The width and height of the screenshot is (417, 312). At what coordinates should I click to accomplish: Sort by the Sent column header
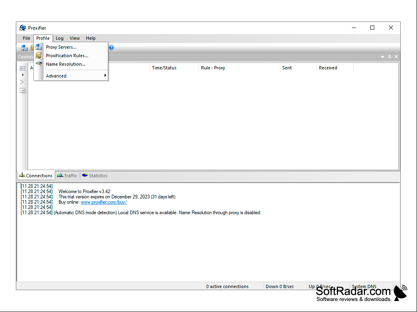point(298,68)
